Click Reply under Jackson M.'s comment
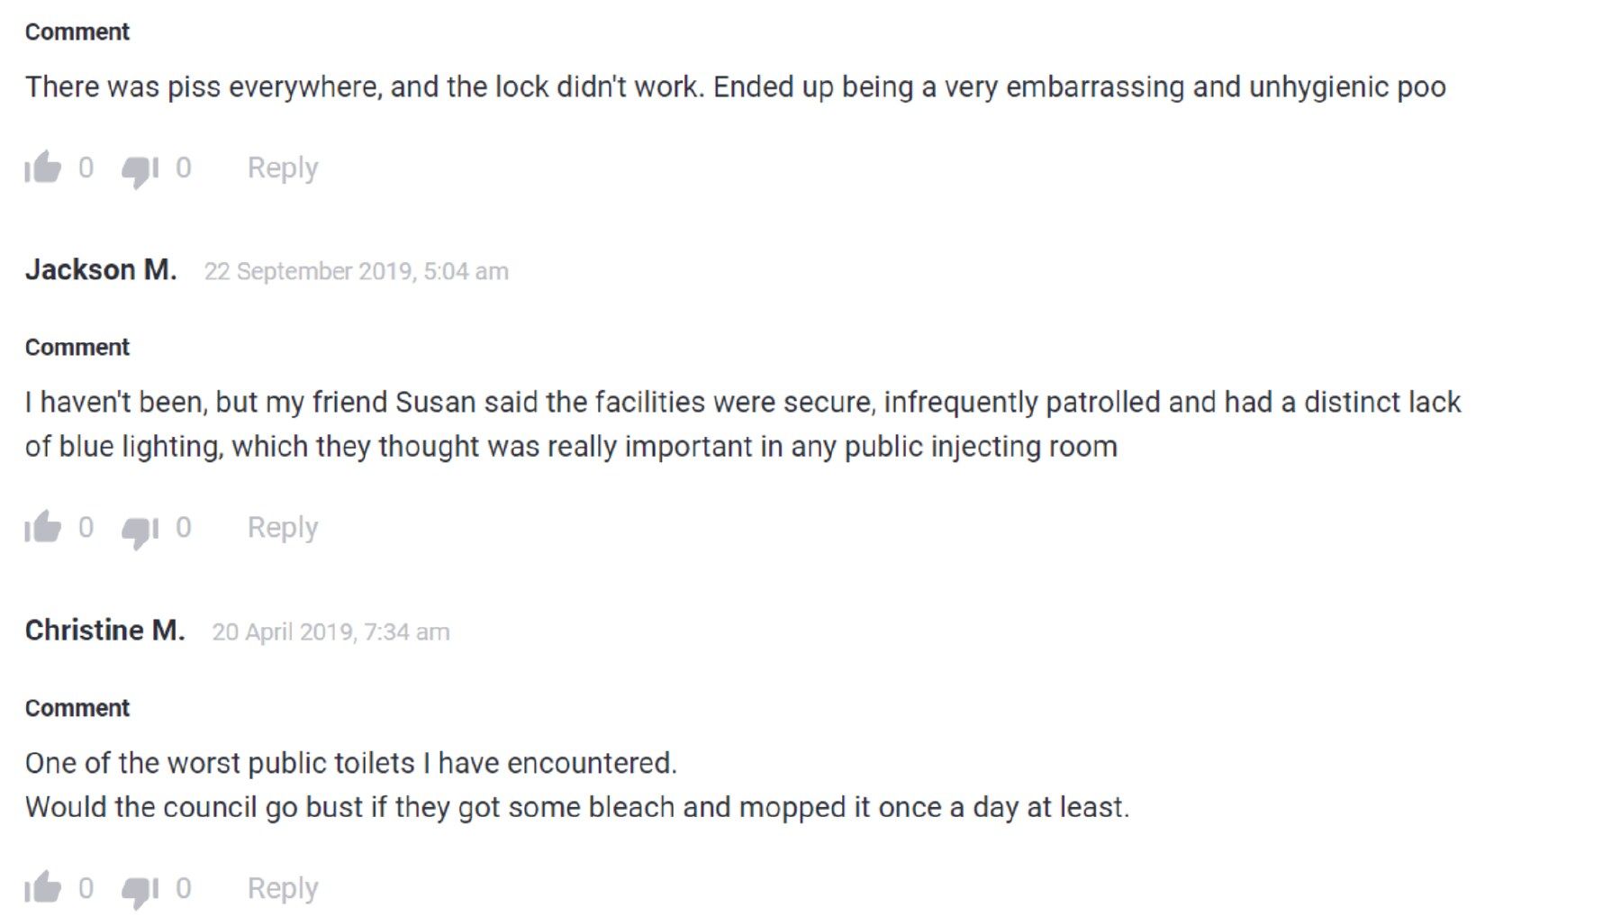The height and width of the screenshot is (917, 1621). pyautogui.click(x=283, y=527)
